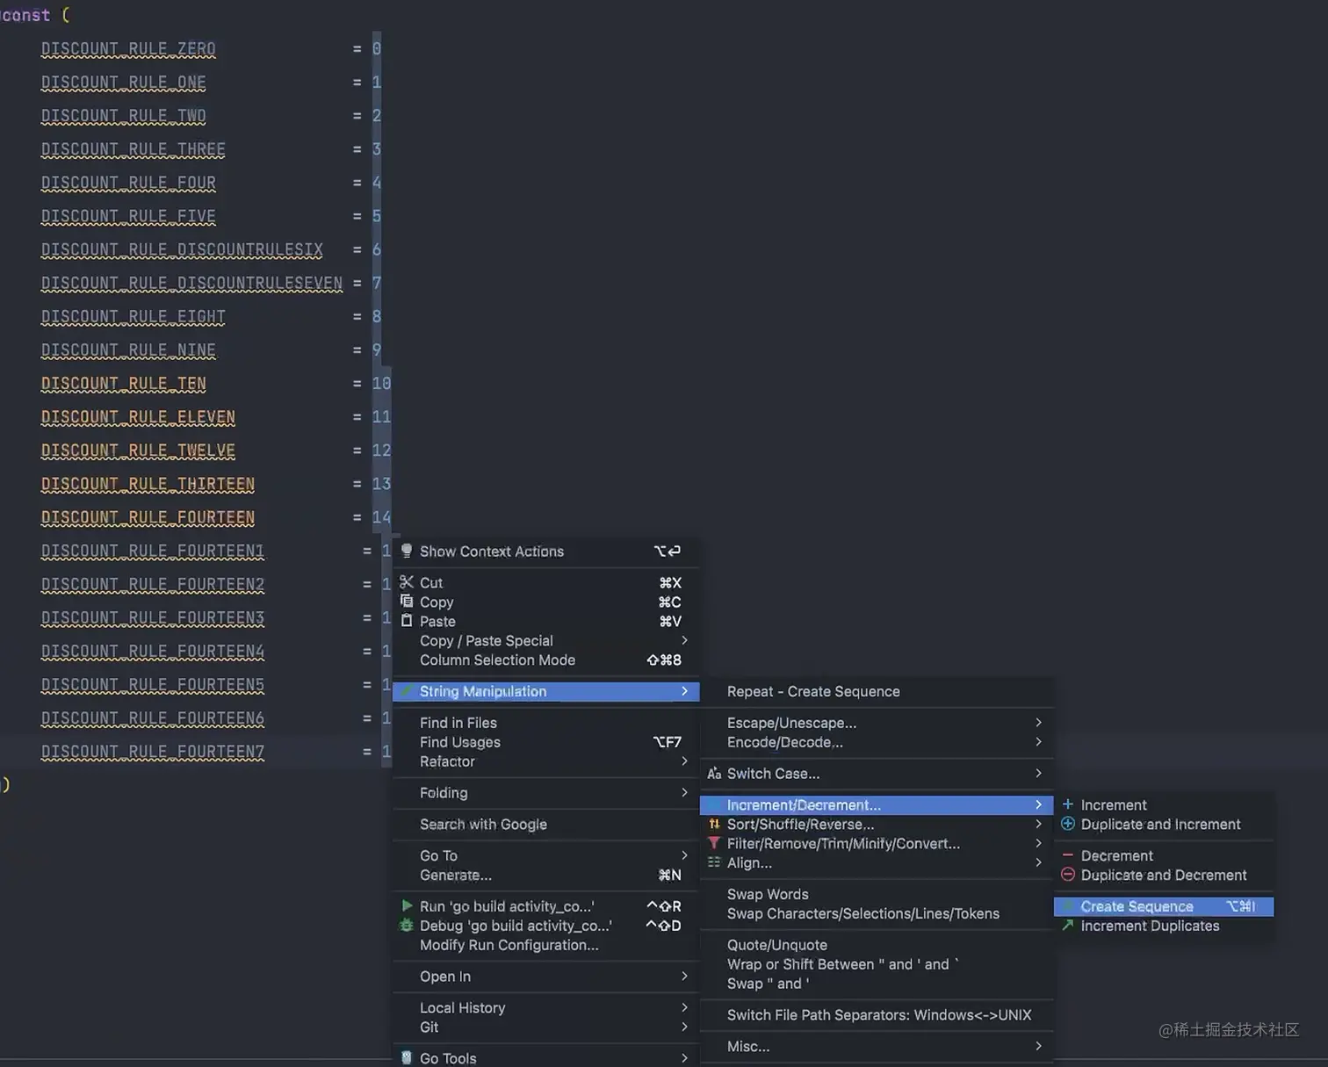The width and height of the screenshot is (1328, 1067).
Task: Click the clipboard Paste icon
Action: pos(407,621)
